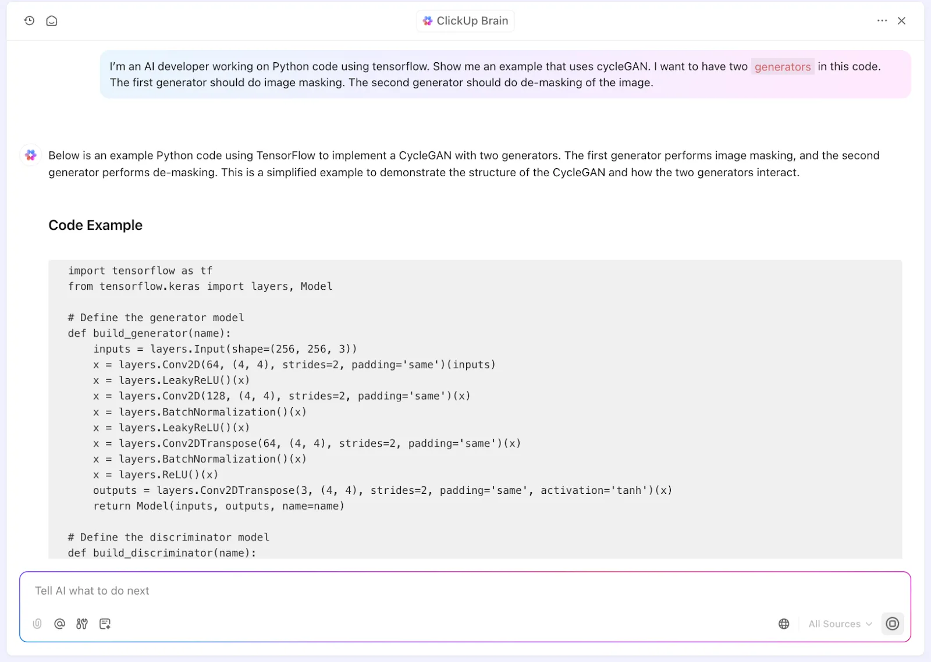Click the layers.ReLU()(x) line
931x662 pixels.
tap(156, 475)
